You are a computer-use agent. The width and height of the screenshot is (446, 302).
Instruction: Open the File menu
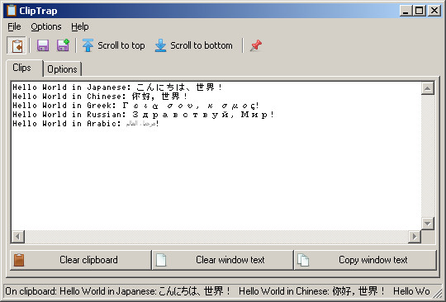click(14, 26)
